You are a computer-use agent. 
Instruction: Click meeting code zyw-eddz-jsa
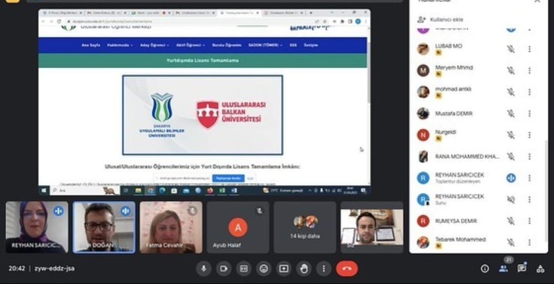[54, 269]
